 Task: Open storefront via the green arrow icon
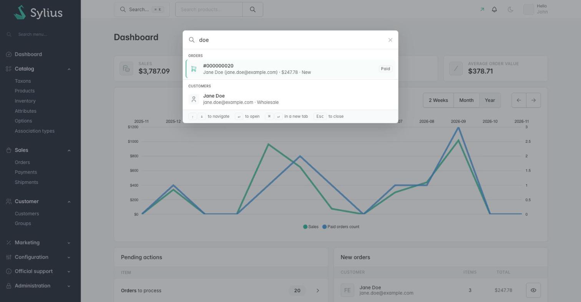(x=482, y=10)
